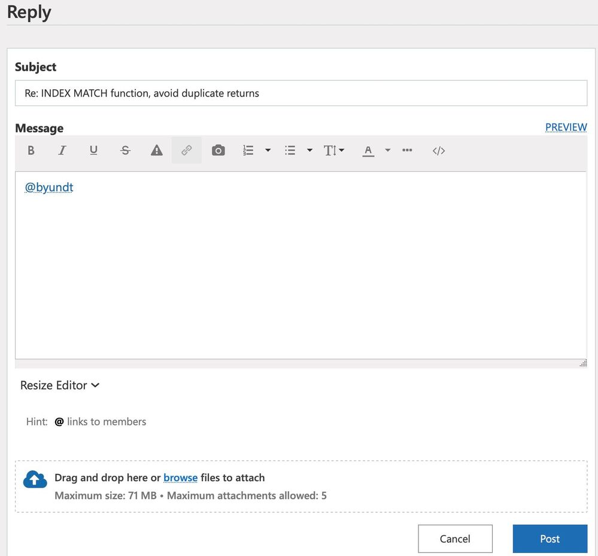Post the reply
Screen dimensions: 598x556
coord(550,539)
